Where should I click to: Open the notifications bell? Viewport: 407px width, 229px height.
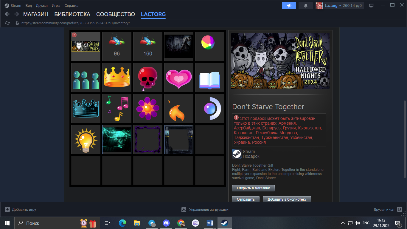pyautogui.click(x=305, y=6)
